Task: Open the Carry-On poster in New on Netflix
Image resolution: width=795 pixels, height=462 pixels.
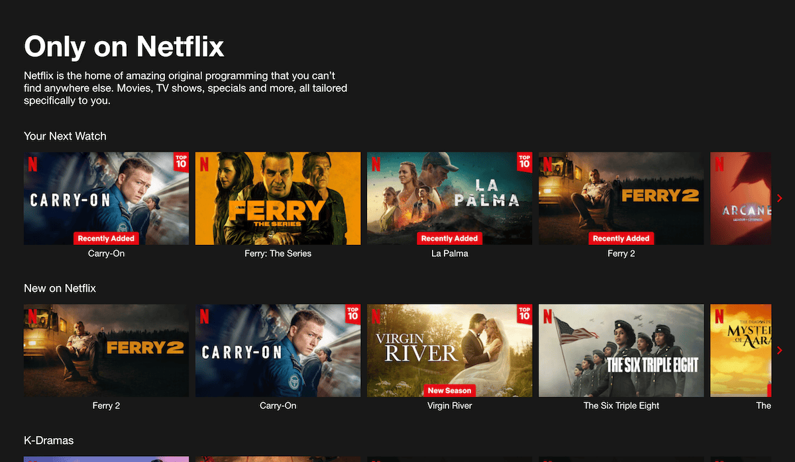Action: [278, 351]
